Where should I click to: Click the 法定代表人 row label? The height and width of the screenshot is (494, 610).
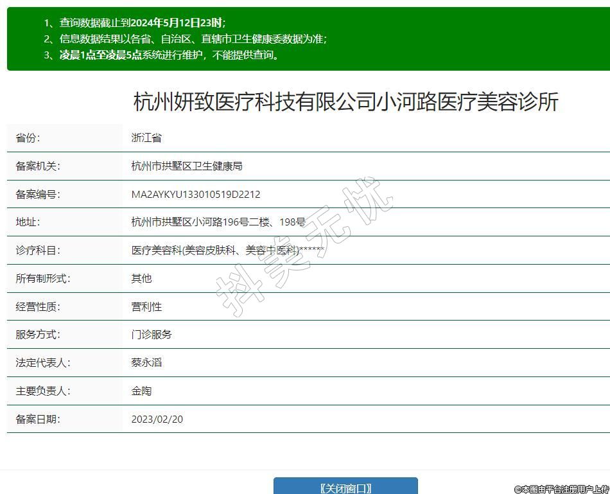point(43,362)
